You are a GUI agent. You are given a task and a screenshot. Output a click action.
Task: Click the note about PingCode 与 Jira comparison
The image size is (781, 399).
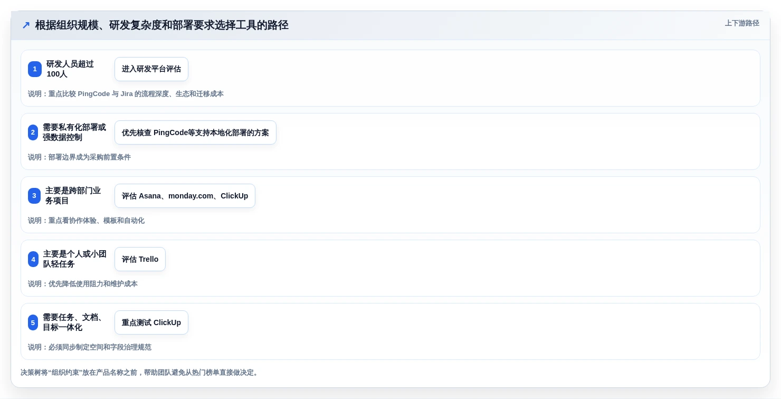126,94
